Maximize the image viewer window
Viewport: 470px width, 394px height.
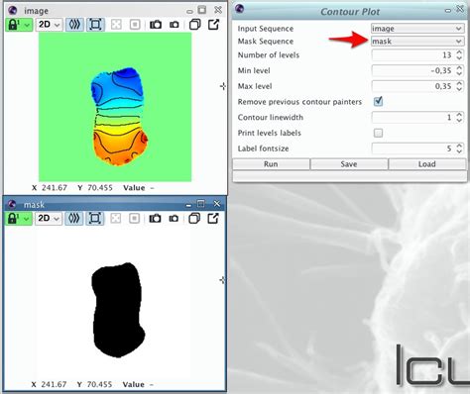[201, 10]
